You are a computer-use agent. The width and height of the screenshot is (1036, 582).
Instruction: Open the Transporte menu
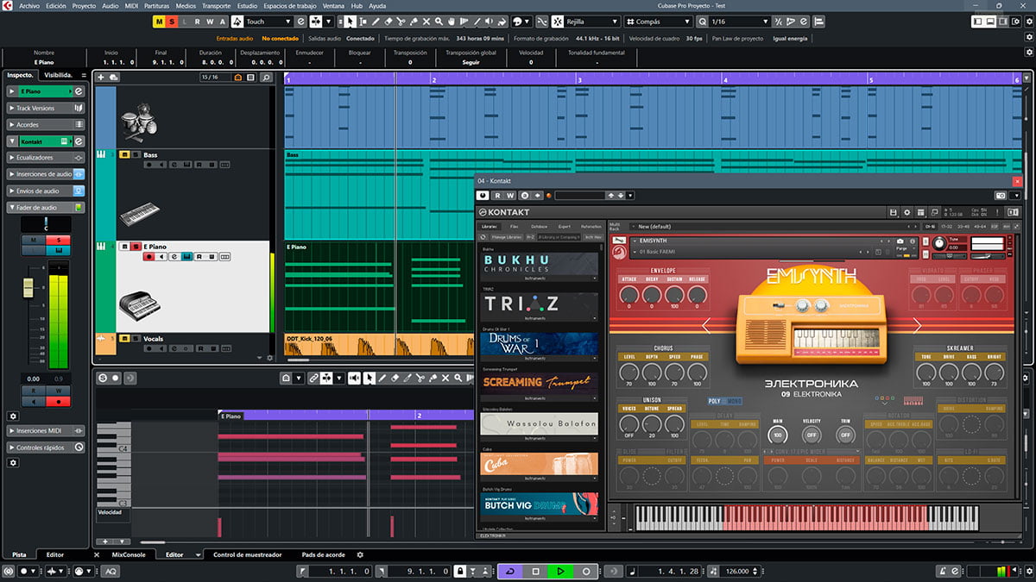coord(216,5)
